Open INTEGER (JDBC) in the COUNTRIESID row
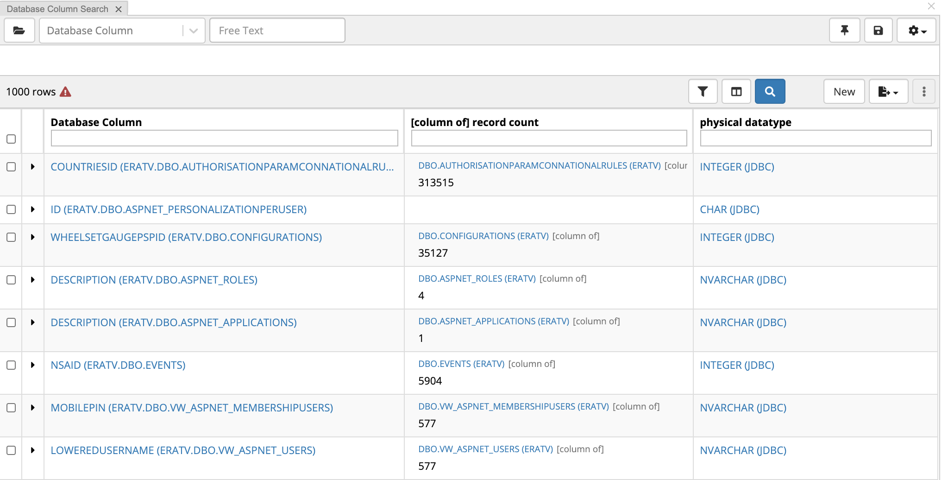 click(x=737, y=167)
